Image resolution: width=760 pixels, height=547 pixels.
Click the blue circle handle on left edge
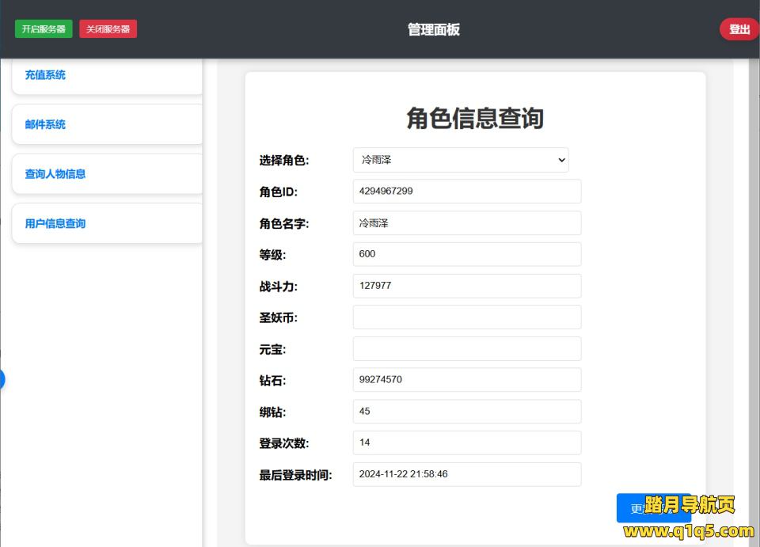2,379
